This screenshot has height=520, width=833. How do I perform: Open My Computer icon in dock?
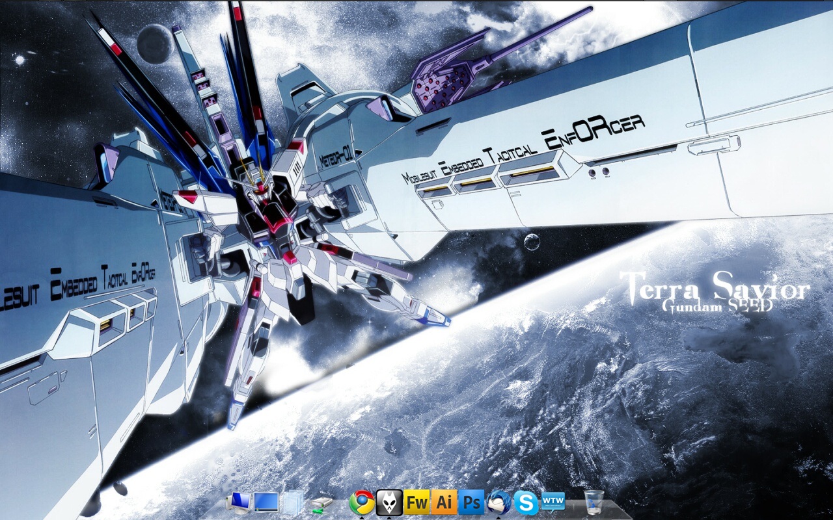click(239, 502)
